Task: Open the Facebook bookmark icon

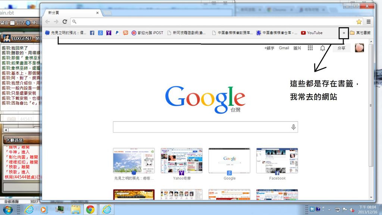Action: [x=92, y=33]
